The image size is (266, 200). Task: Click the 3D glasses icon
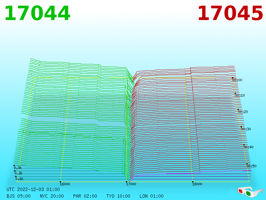click(250, 192)
